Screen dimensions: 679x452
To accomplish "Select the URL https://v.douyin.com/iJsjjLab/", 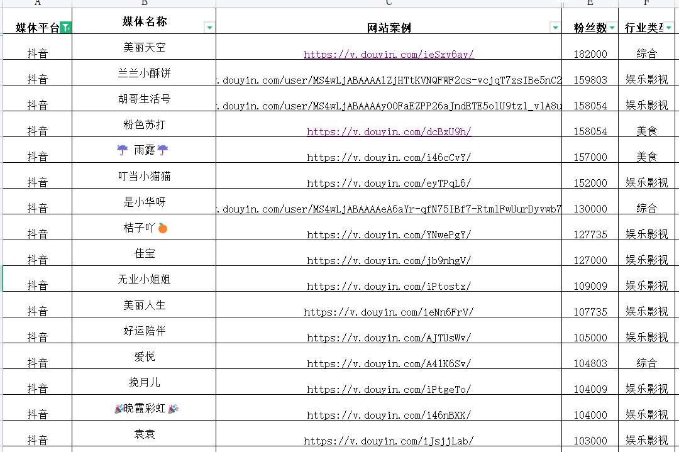I will pyautogui.click(x=389, y=441).
